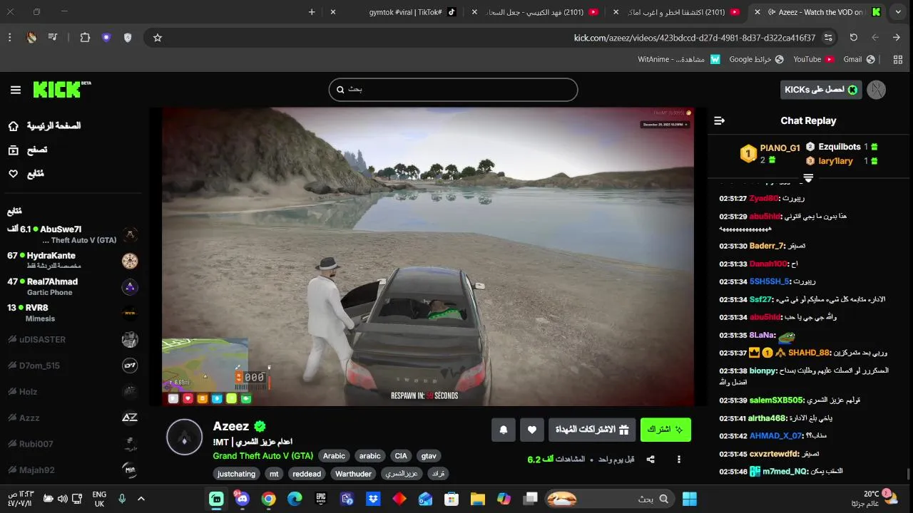Open HydraKante channel in sidebar
Viewport: 913px width, 513px height.
pos(71,260)
